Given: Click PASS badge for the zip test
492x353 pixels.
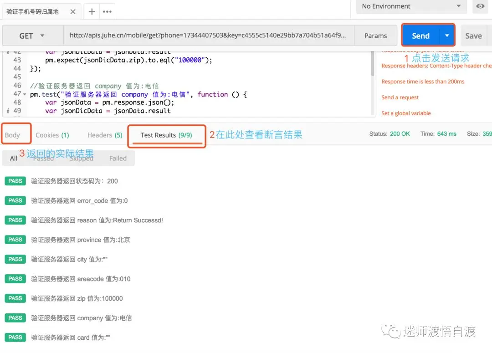Looking at the screenshot, I should point(15,298).
